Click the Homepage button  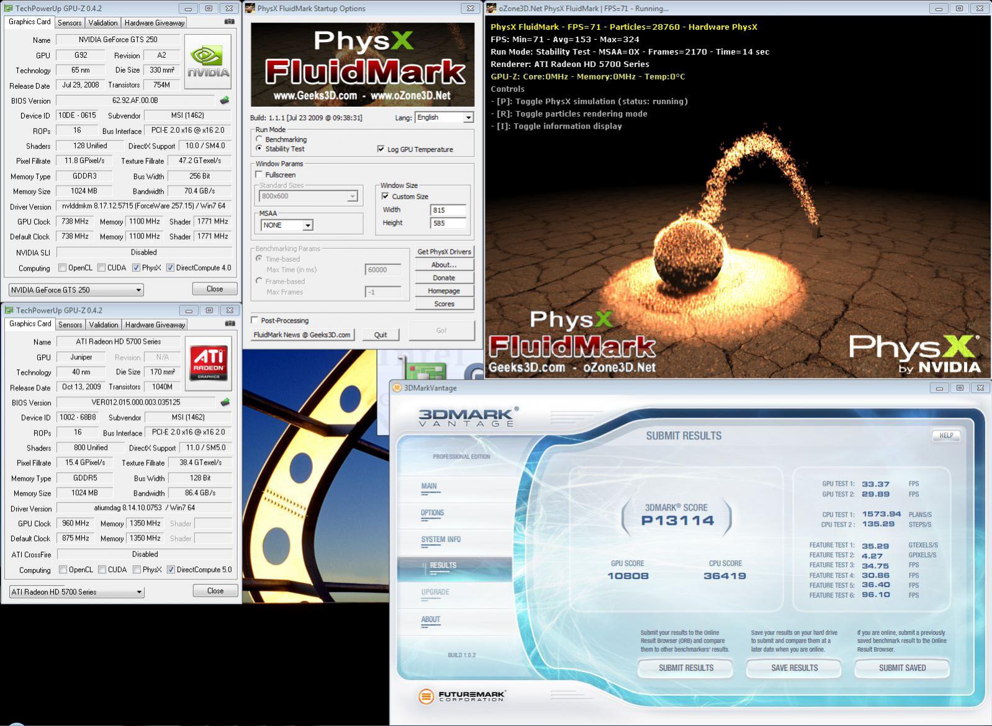pyautogui.click(x=444, y=291)
